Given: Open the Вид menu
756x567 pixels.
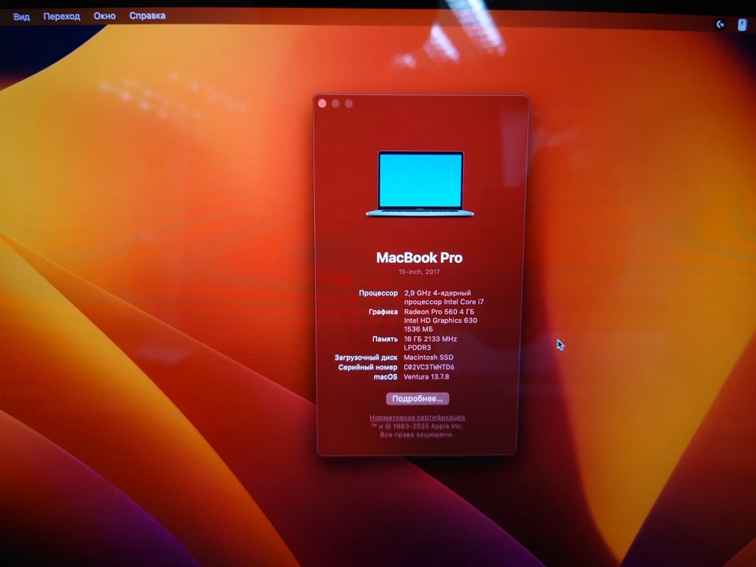Looking at the screenshot, I should (21, 17).
